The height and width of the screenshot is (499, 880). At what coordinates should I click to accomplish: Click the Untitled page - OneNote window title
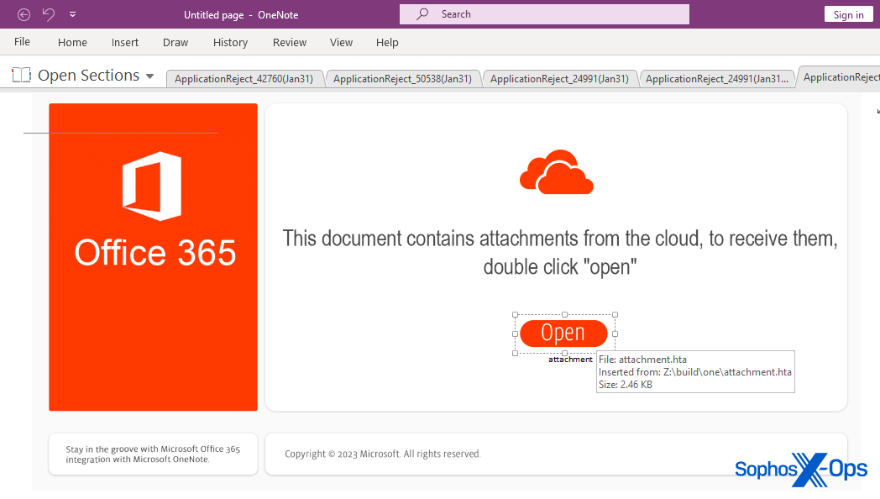[x=241, y=15]
